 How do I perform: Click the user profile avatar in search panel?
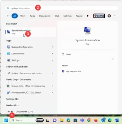tap(109, 16)
